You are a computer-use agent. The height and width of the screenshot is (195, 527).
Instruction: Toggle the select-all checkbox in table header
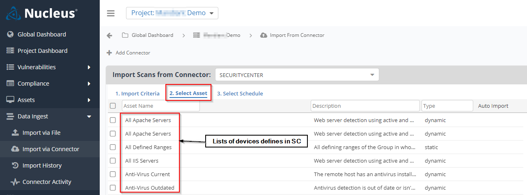(x=113, y=106)
